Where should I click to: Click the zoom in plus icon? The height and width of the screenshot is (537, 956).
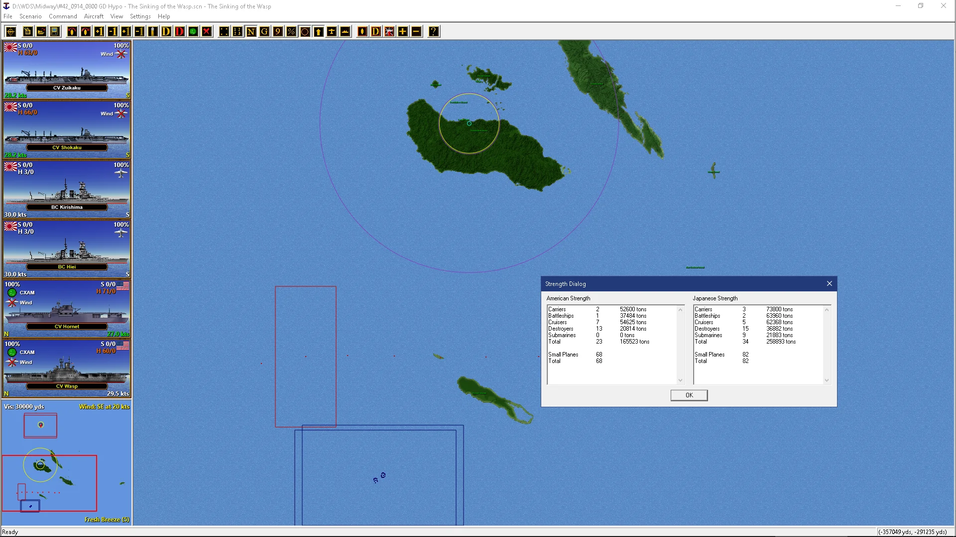point(403,32)
